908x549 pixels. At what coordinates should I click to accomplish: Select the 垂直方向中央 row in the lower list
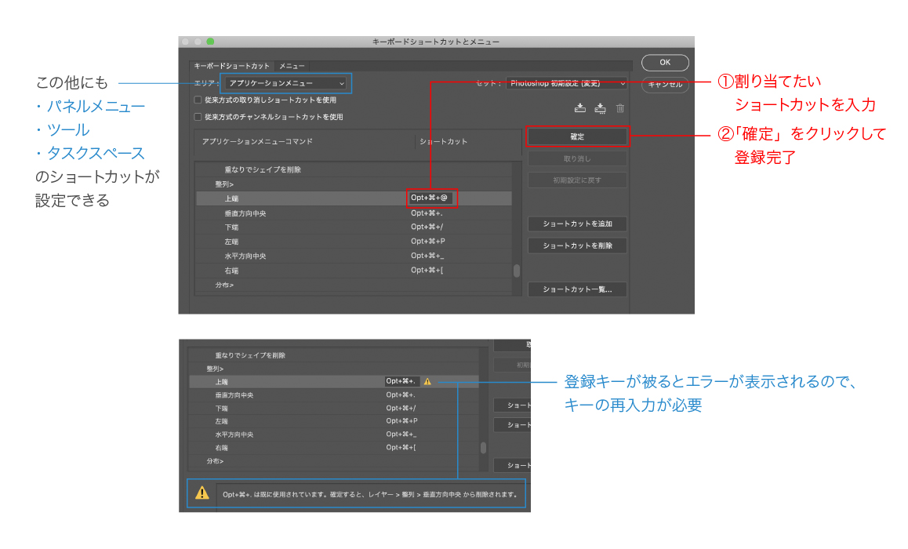334,395
